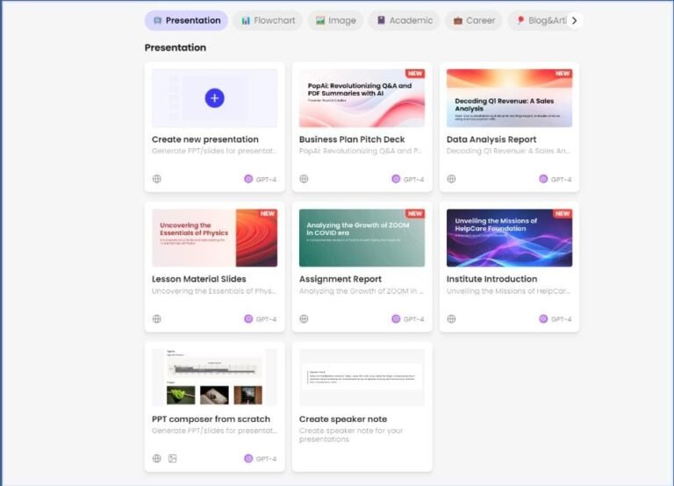Switch to the Image tab
This screenshot has height=486, width=674.
pos(336,20)
